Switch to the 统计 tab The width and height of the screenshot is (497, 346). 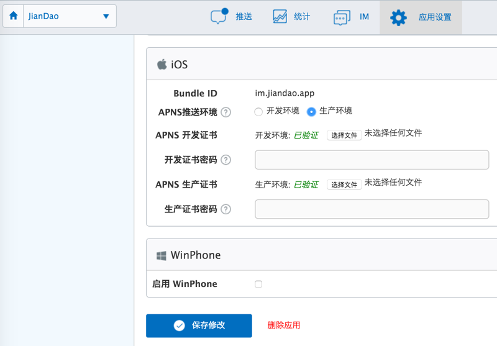pos(302,17)
